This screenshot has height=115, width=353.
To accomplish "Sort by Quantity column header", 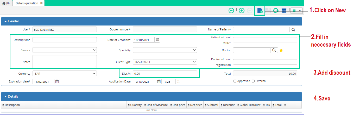I will click(135, 105).
